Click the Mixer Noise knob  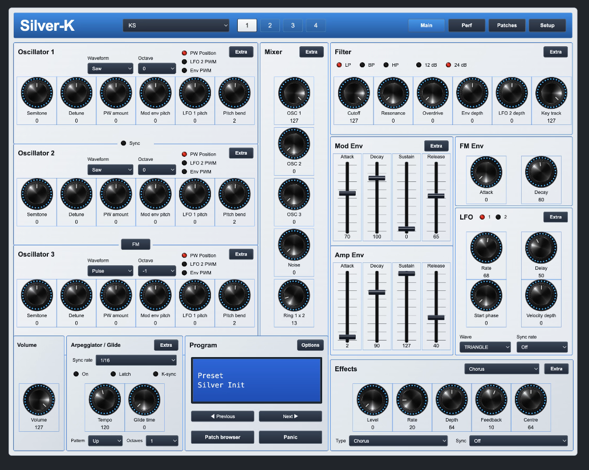tap(294, 245)
